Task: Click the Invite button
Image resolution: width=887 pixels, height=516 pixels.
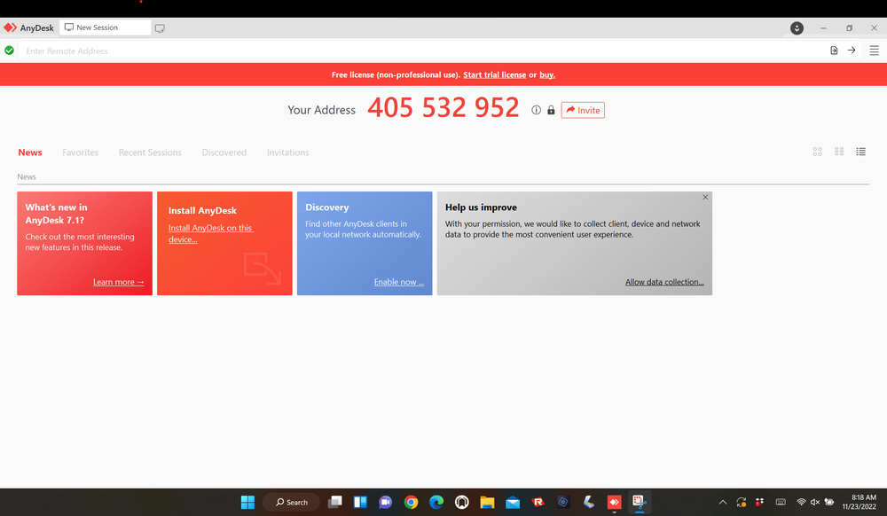Action: [583, 111]
